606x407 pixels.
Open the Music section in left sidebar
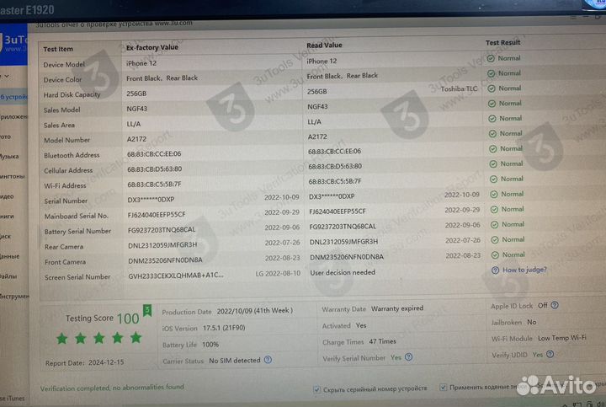(x=8, y=156)
